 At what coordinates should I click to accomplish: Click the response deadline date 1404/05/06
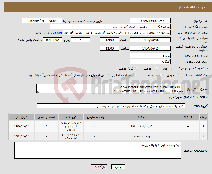(x=150, y=40)
